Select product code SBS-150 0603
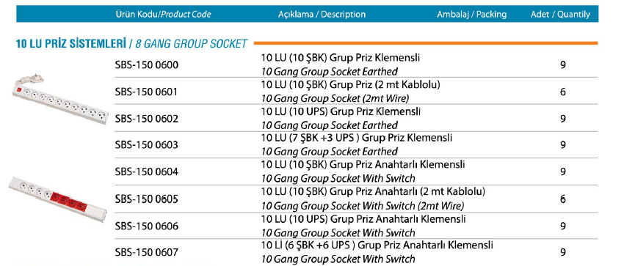Image resolution: width=624 pixels, height=266 pixels. 146,145
